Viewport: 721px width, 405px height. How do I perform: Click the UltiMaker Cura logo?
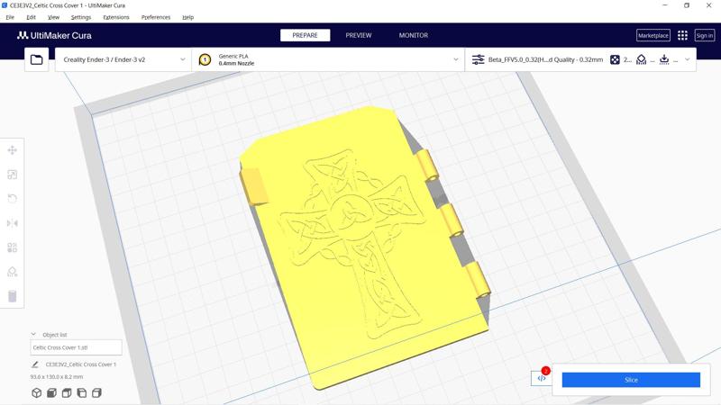(54, 35)
